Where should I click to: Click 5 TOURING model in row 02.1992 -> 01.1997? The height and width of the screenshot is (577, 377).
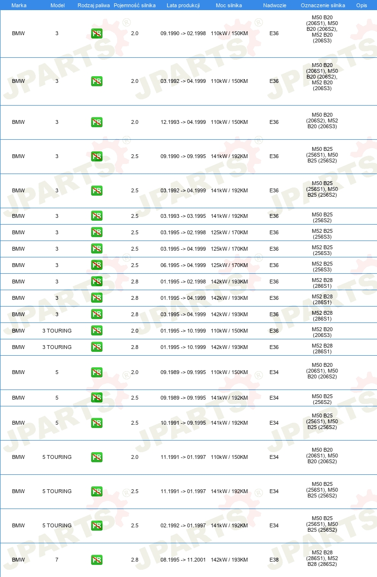(57, 526)
